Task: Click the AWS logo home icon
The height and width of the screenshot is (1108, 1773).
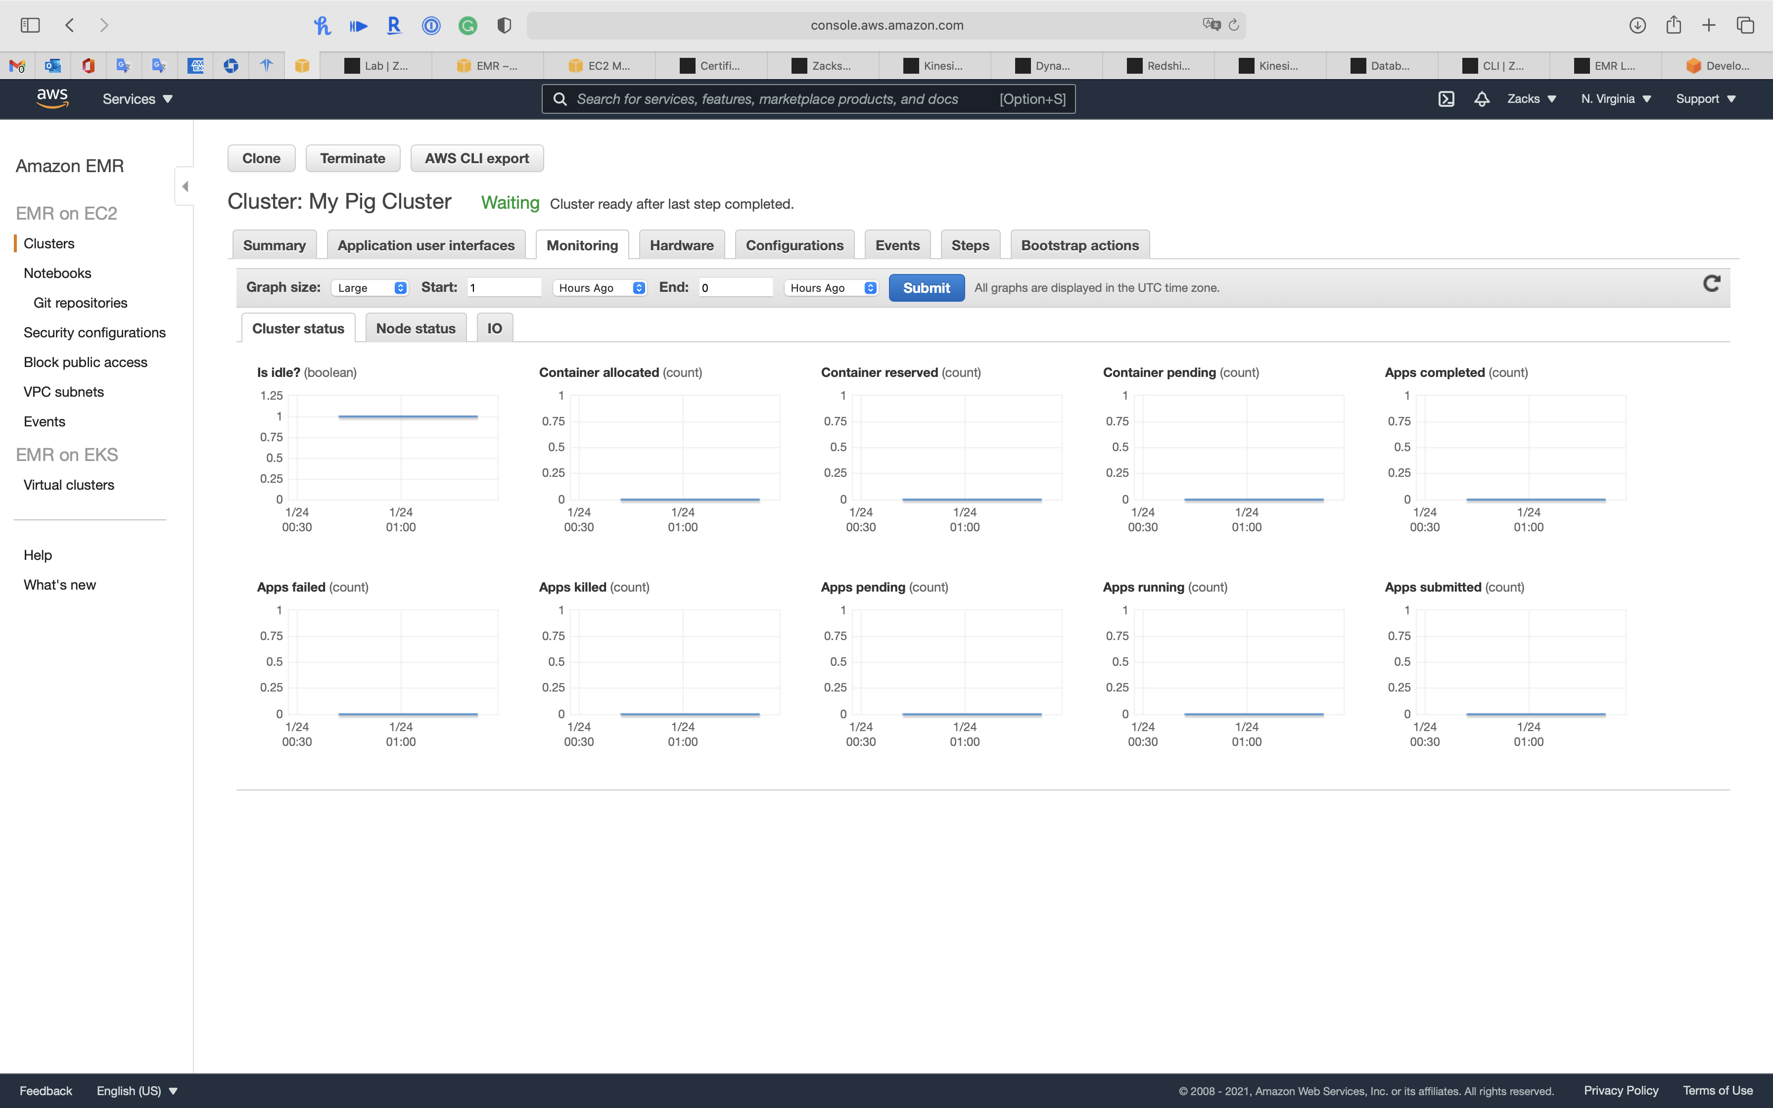Action: [x=52, y=98]
